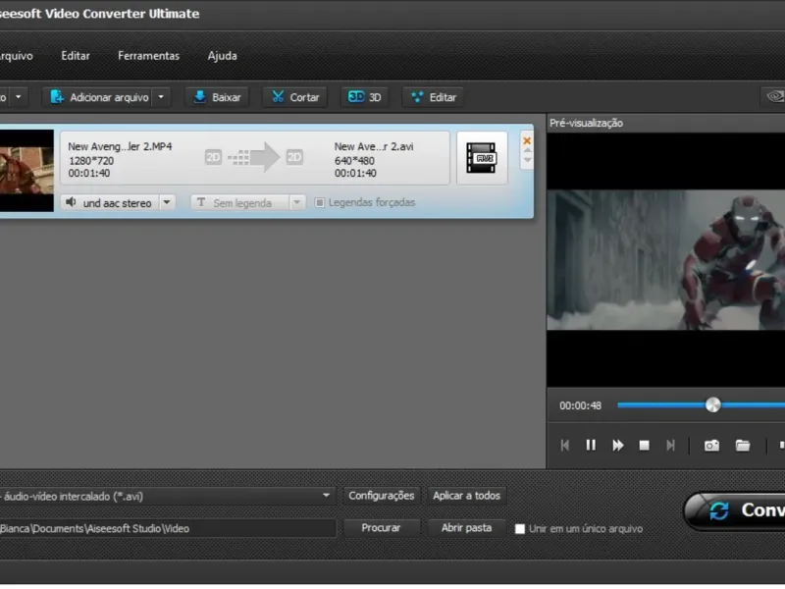
Task: Enable Legendas forçadas checkbox
Action: (x=320, y=202)
